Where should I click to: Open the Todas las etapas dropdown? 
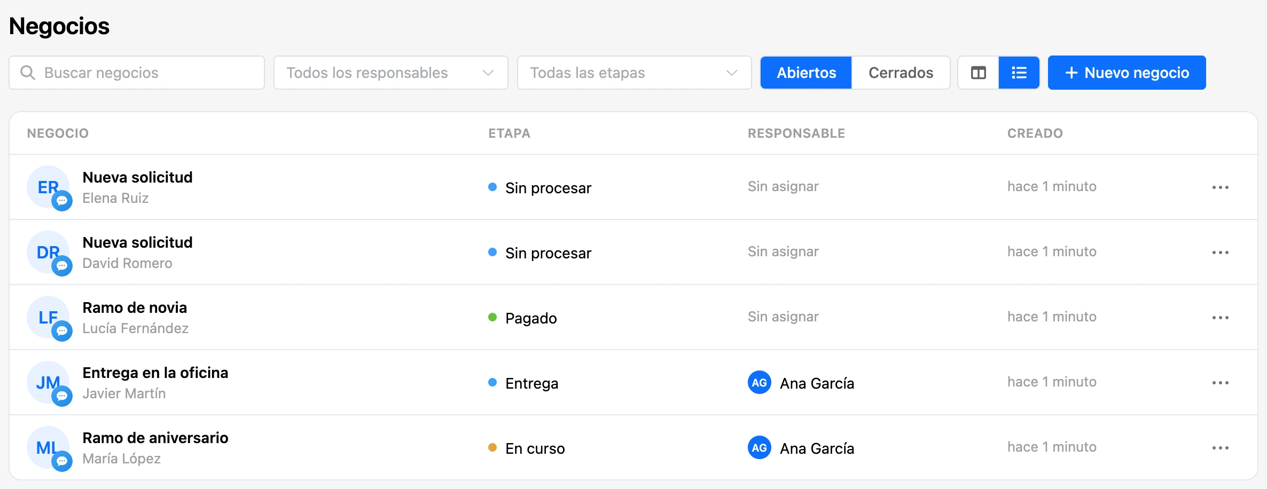pos(635,73)
